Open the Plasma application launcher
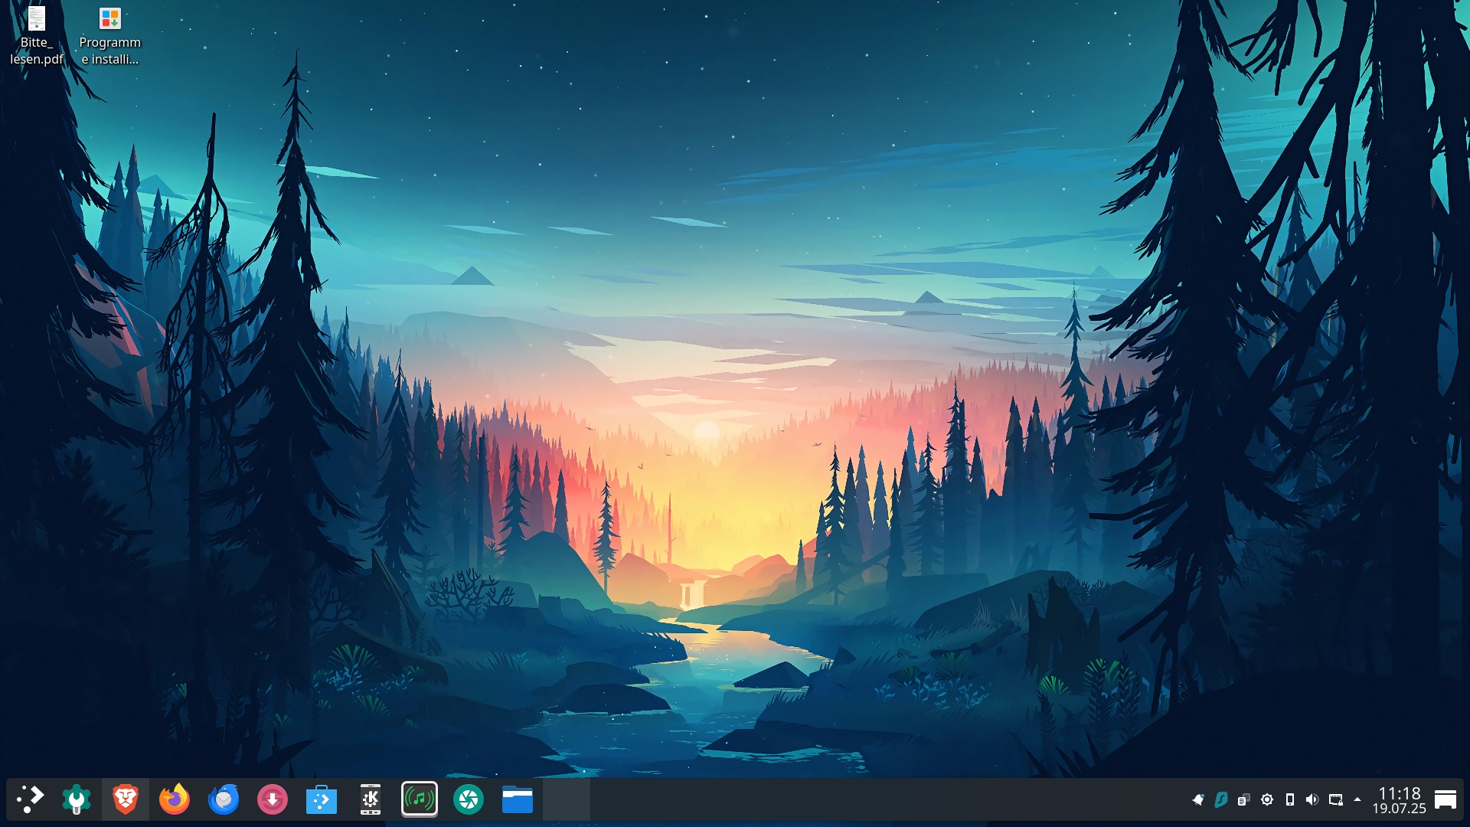The width and height of the screenshot is (1470, 827). pos(31,799)
